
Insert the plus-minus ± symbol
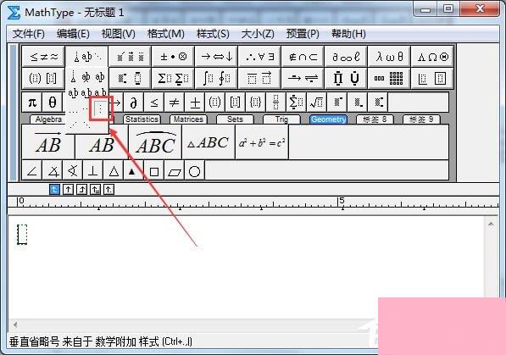point(195,103)
